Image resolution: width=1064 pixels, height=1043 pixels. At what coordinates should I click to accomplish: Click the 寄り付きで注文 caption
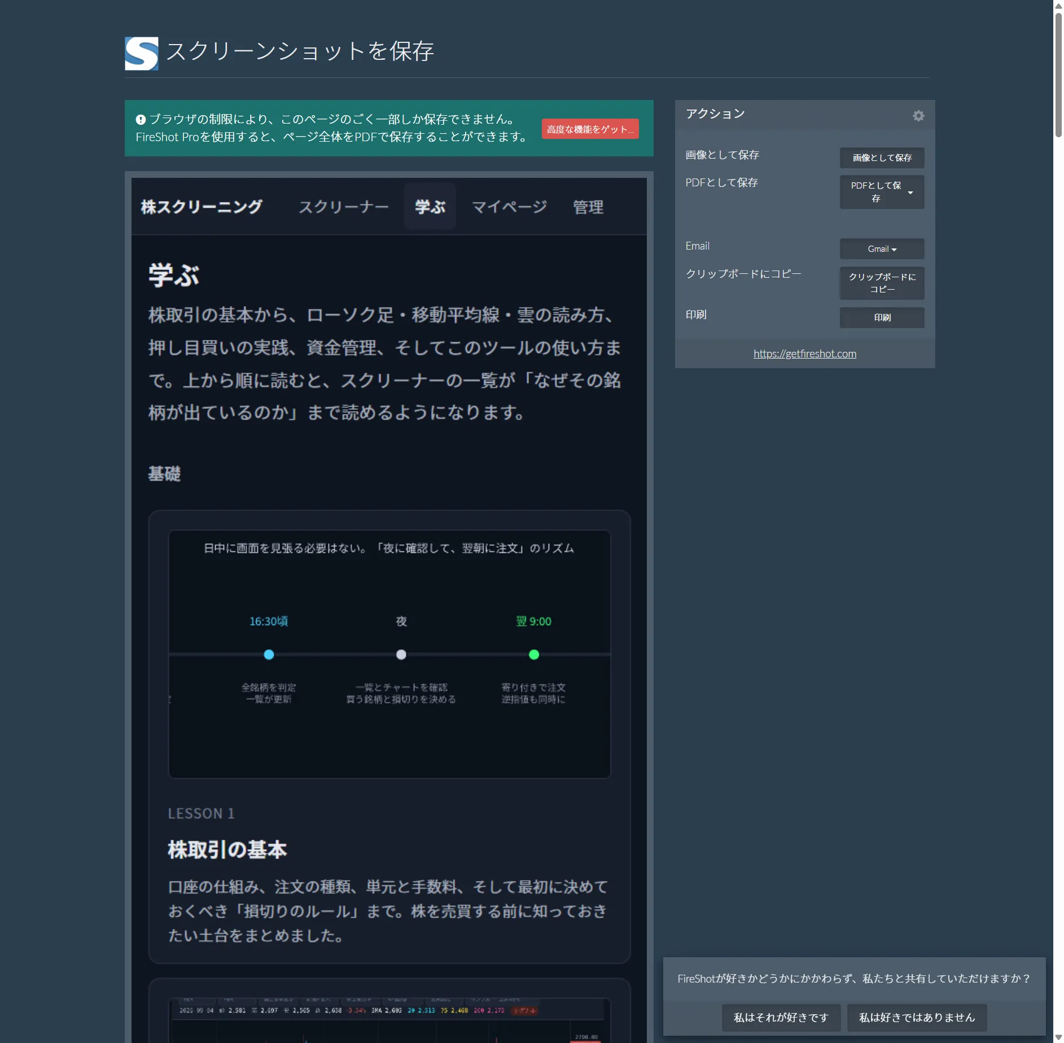click(533, 687)
